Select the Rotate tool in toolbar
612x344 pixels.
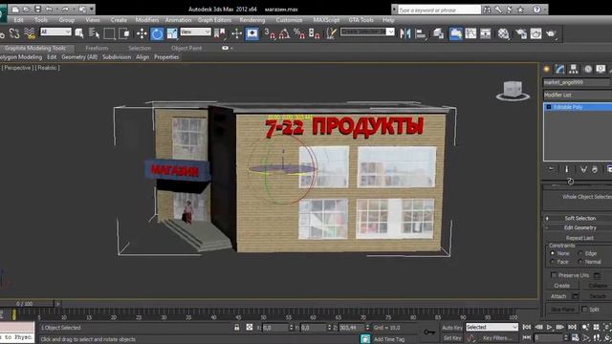[x=157, y=34]
